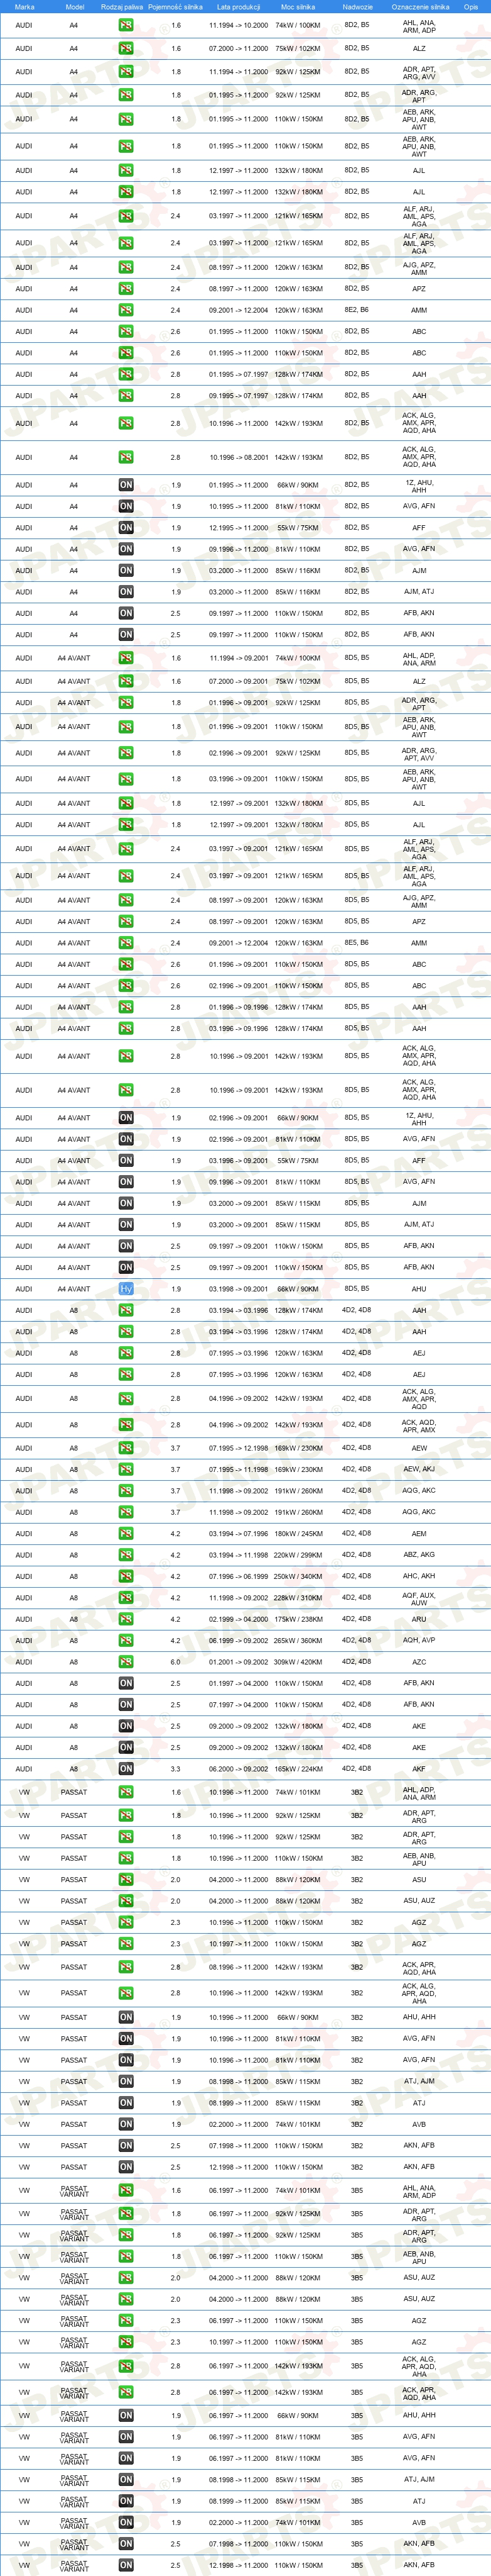Click the 309kW / 420KM power cell

pyautogui.click(x=298, y=1662)
